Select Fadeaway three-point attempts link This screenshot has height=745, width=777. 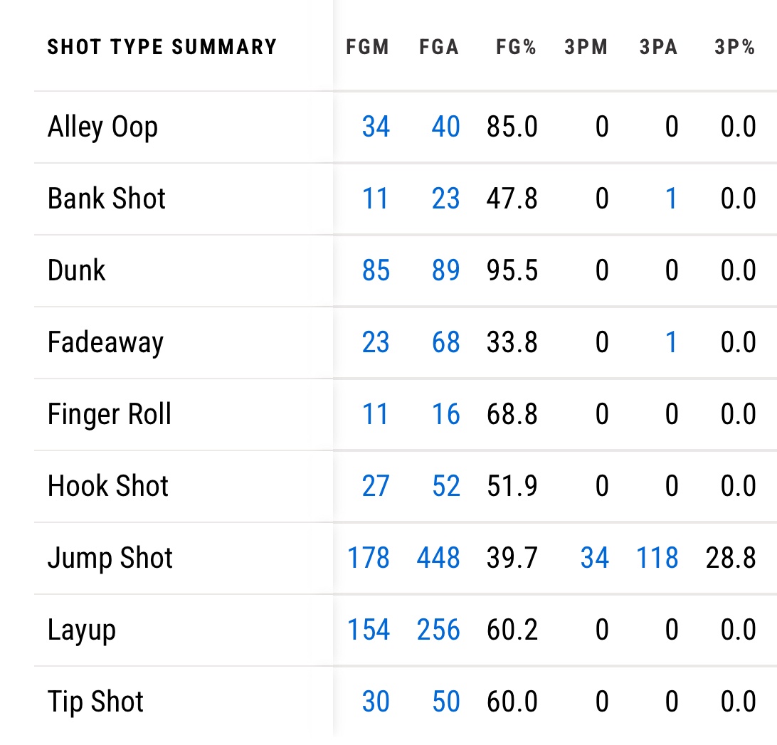click(670, 343)
